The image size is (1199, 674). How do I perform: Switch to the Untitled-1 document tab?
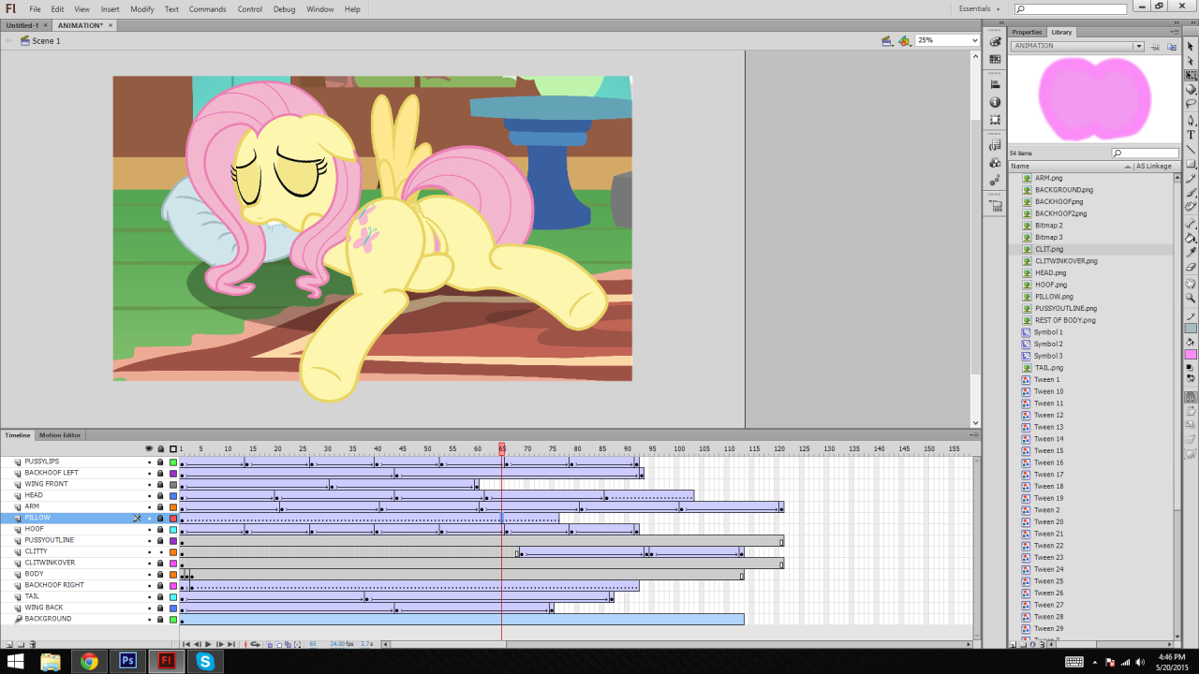pyautogui.click(x=22, y=25)
